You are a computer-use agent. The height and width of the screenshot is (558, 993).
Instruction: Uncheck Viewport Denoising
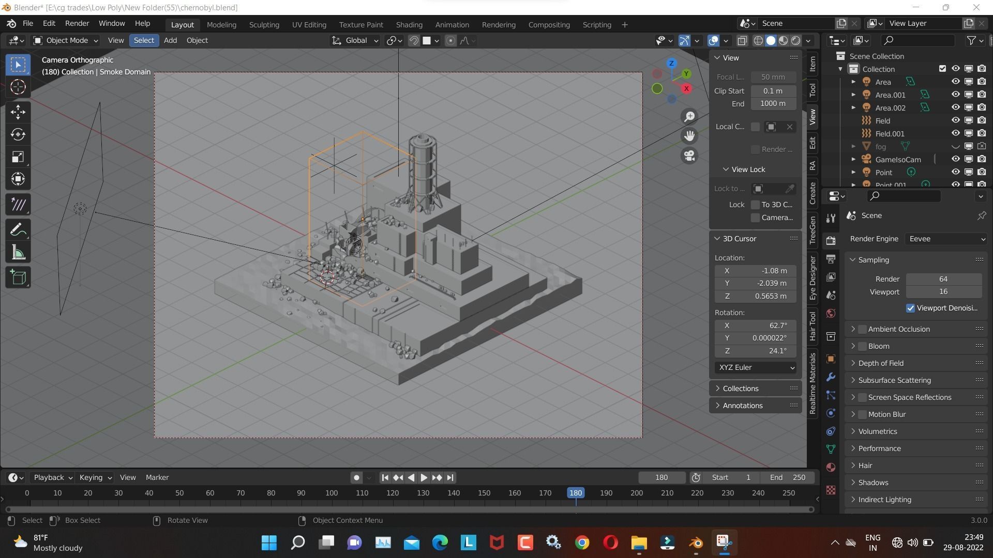click(911, 308)
